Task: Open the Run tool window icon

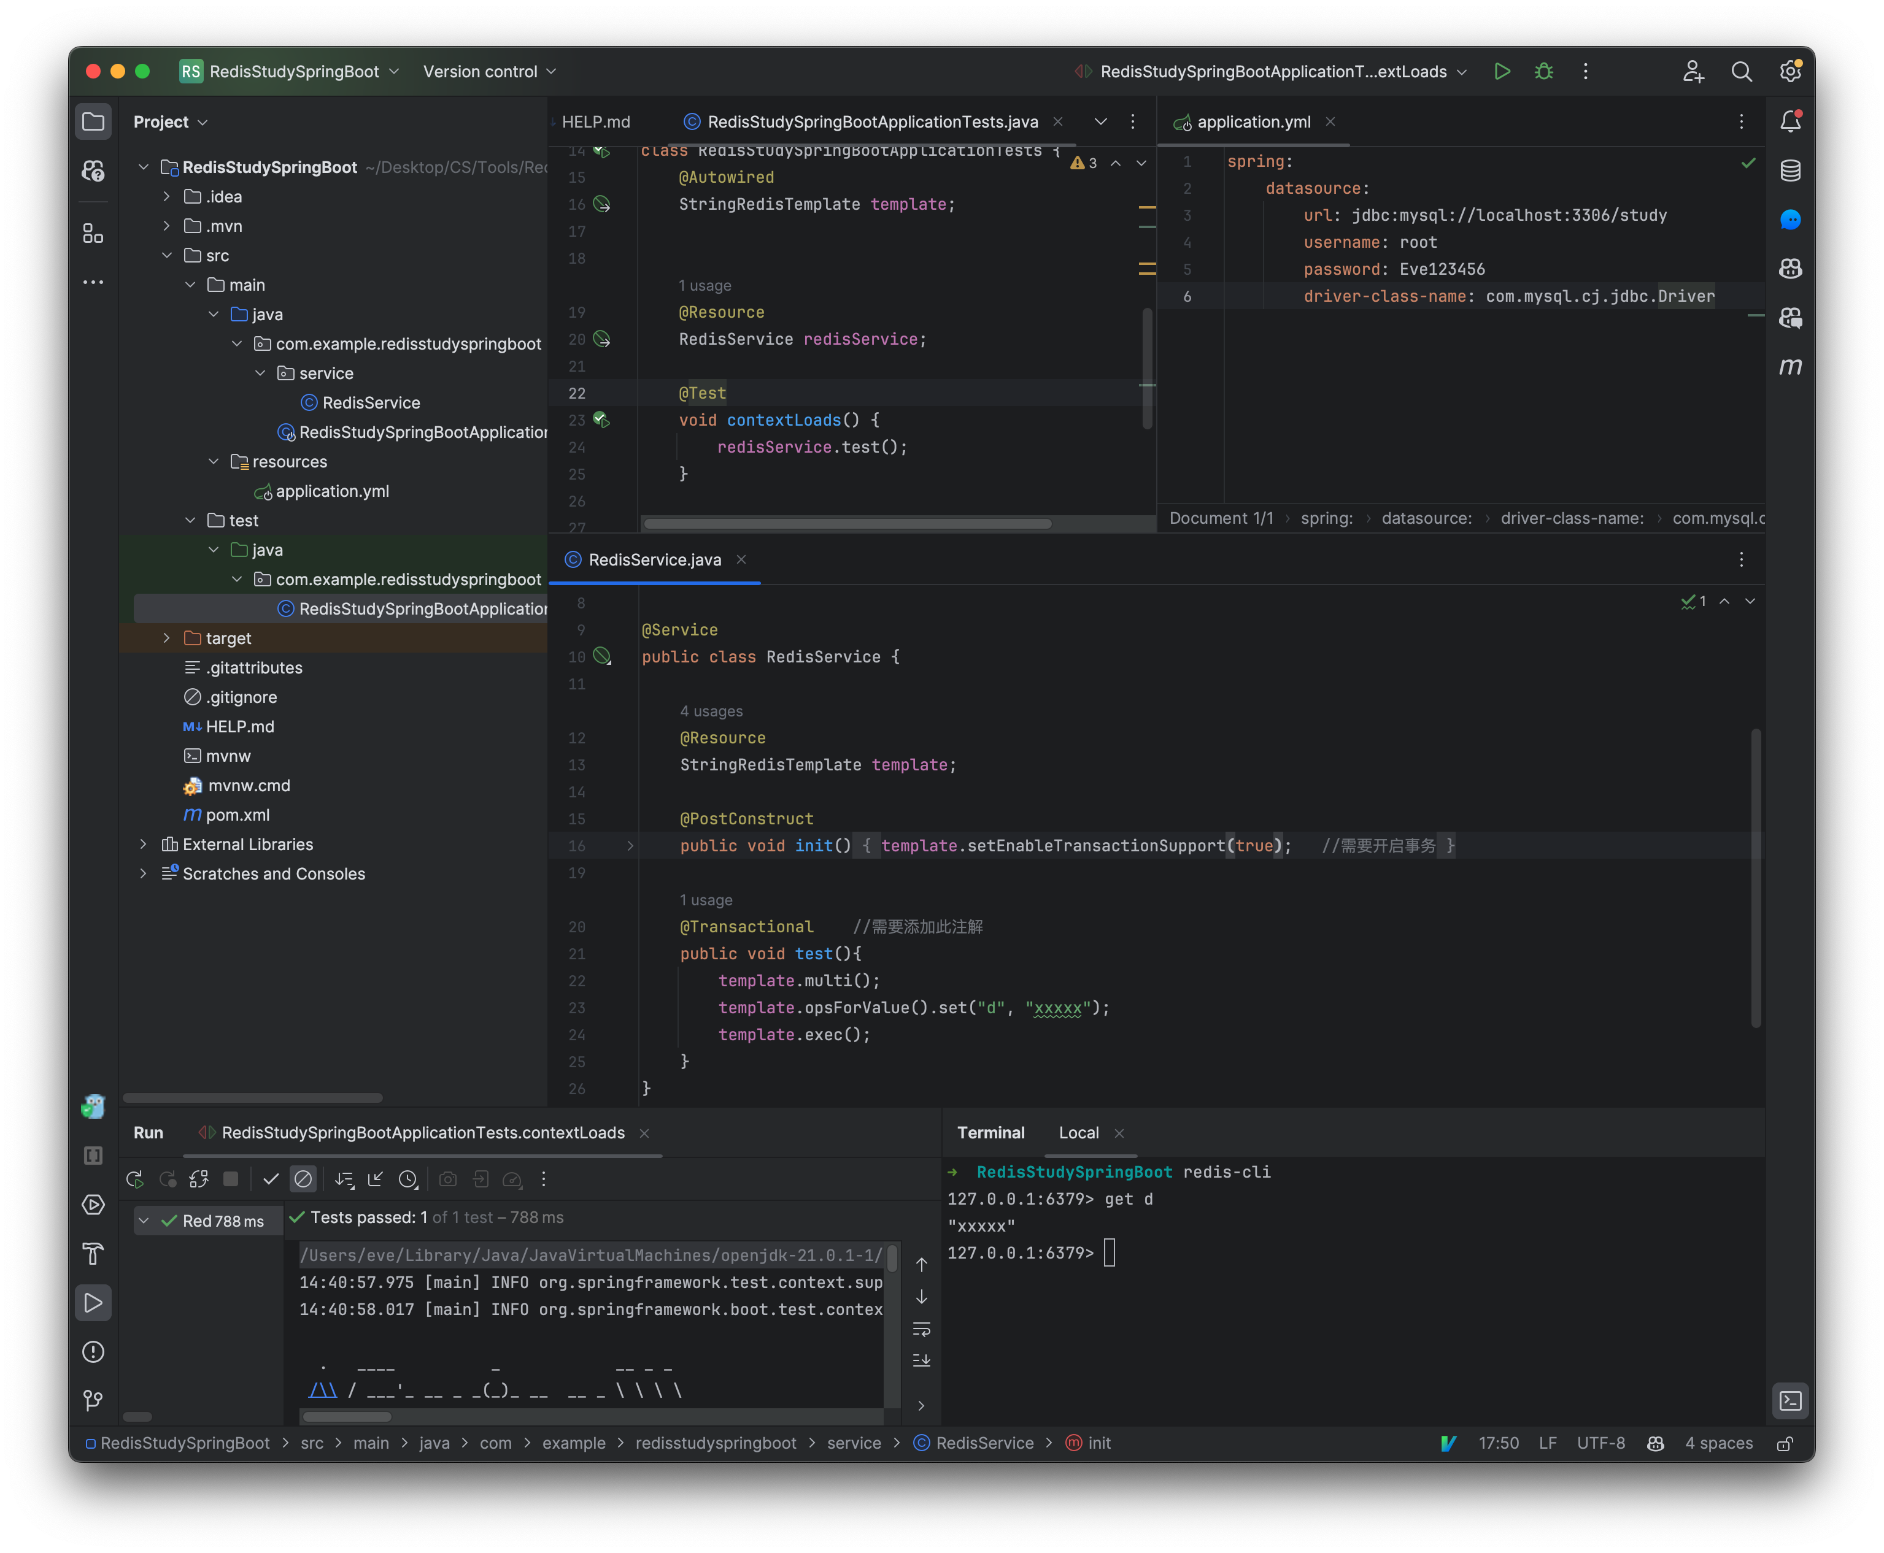Action: pyautogui.click(x=93, y=1303)
